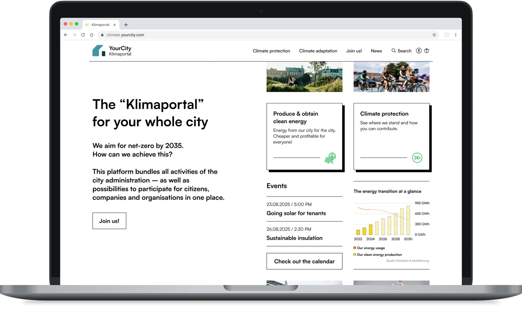Click the browser home icon

[x=91, y=35]
